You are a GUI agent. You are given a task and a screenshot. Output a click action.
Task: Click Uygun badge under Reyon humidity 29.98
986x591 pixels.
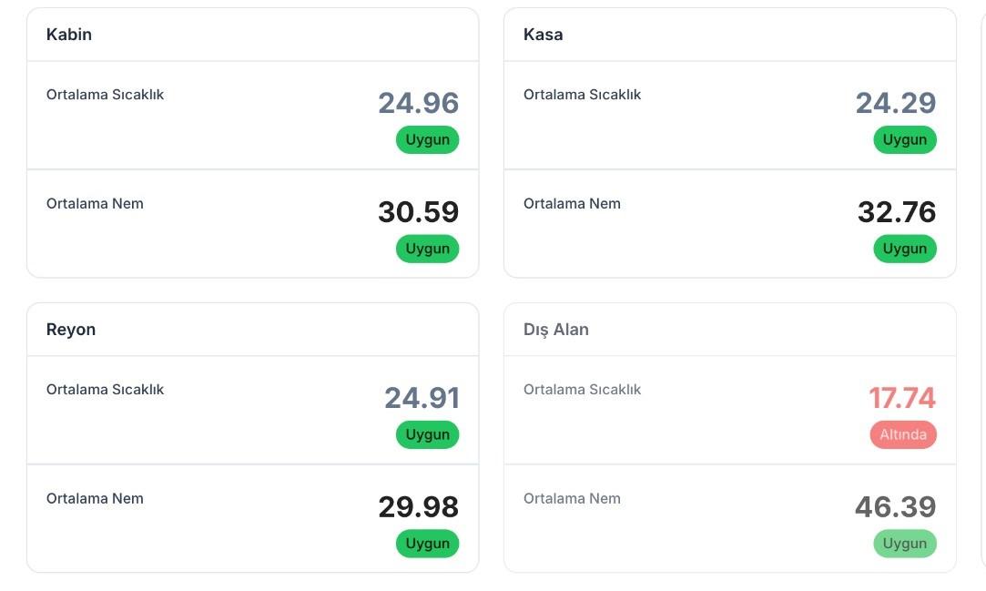[x=428, y=544]
